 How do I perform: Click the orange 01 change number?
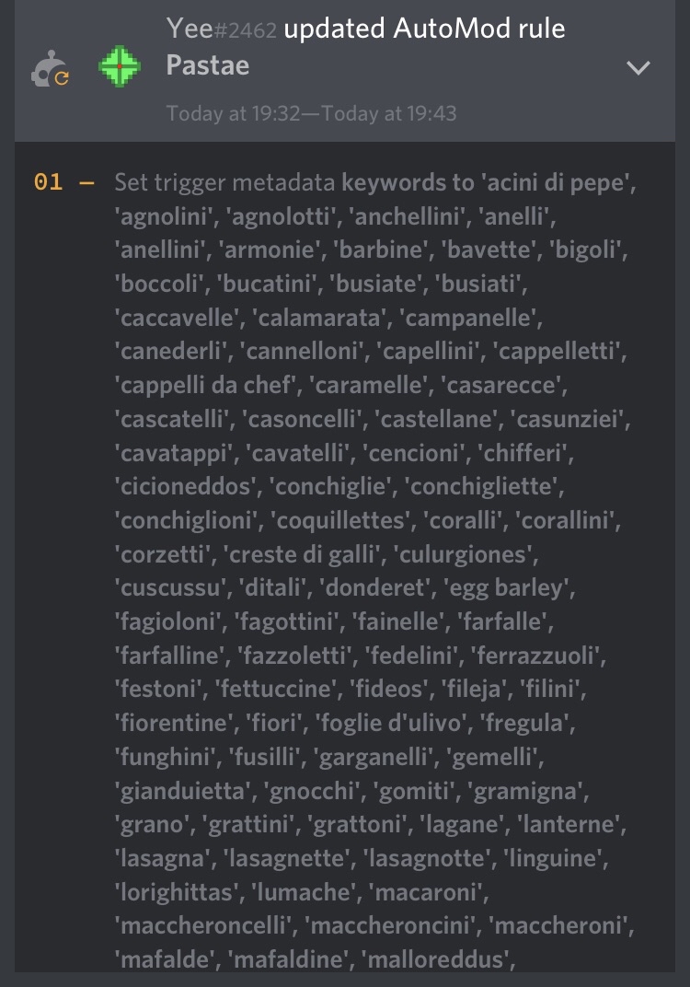49,182
